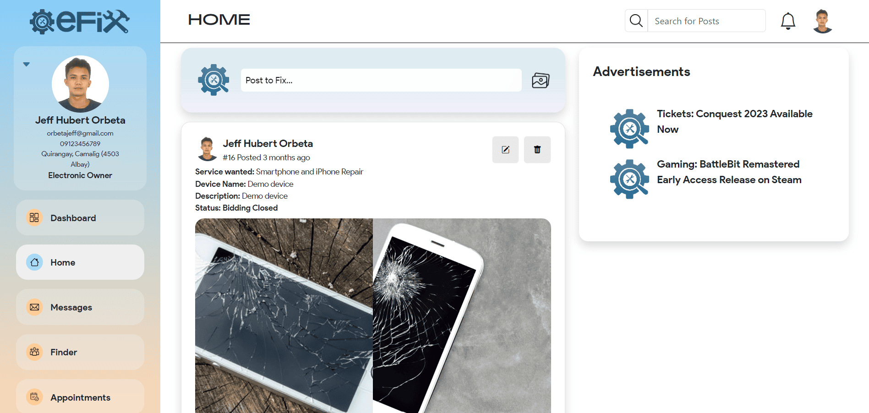Edit post #16 with the pencil icon
This screenshot has width=869, height=413.
(505, 150)
